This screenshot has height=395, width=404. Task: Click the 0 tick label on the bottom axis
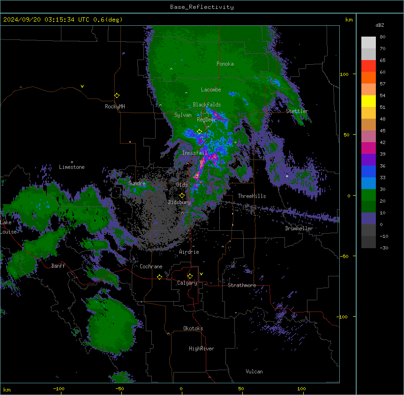[x=181, y=389]
